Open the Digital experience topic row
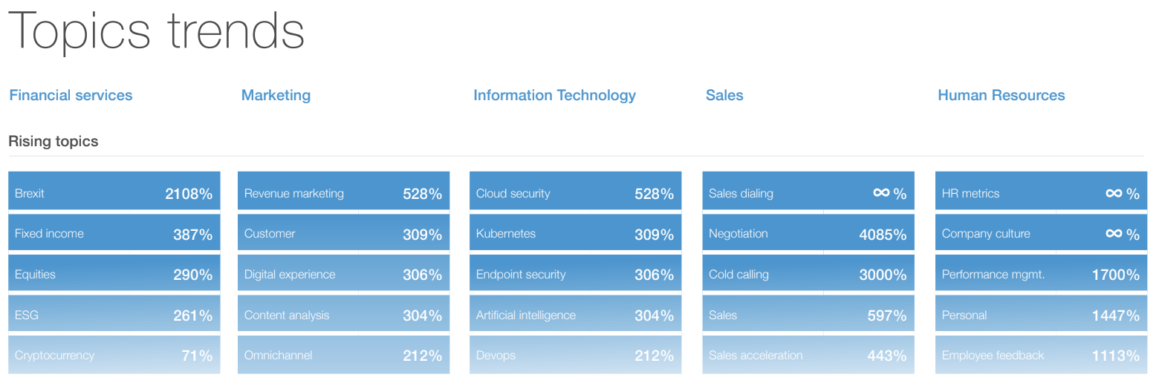1159x389 pixels. coord(343,275)
